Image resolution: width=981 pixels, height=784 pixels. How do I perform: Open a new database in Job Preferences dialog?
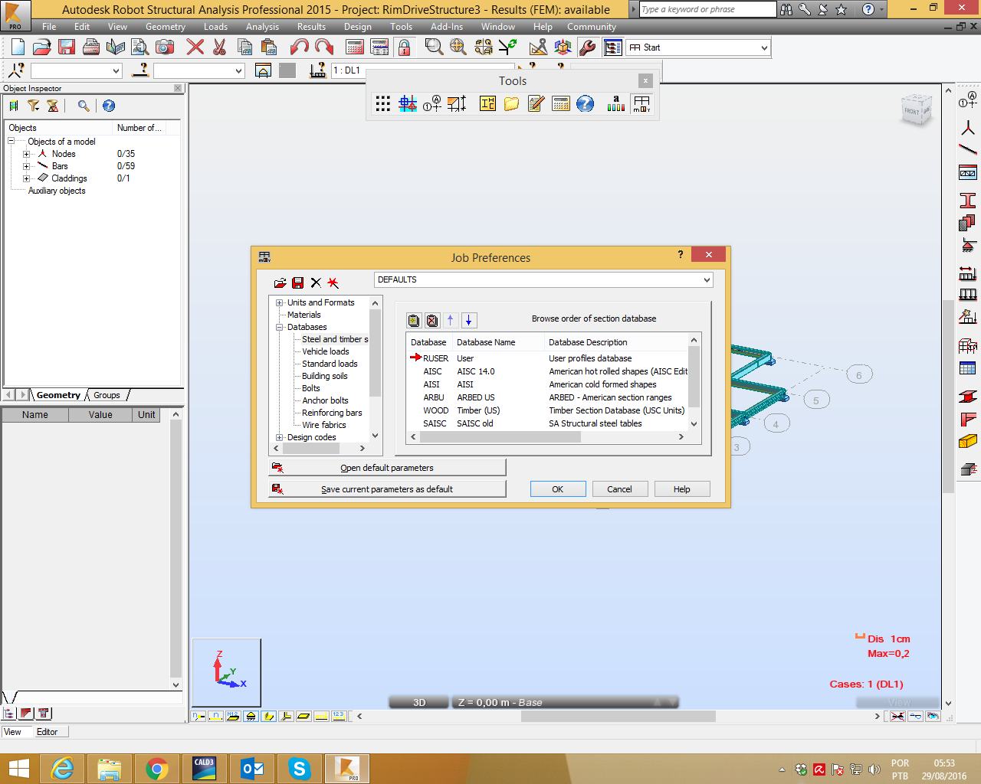414,320
